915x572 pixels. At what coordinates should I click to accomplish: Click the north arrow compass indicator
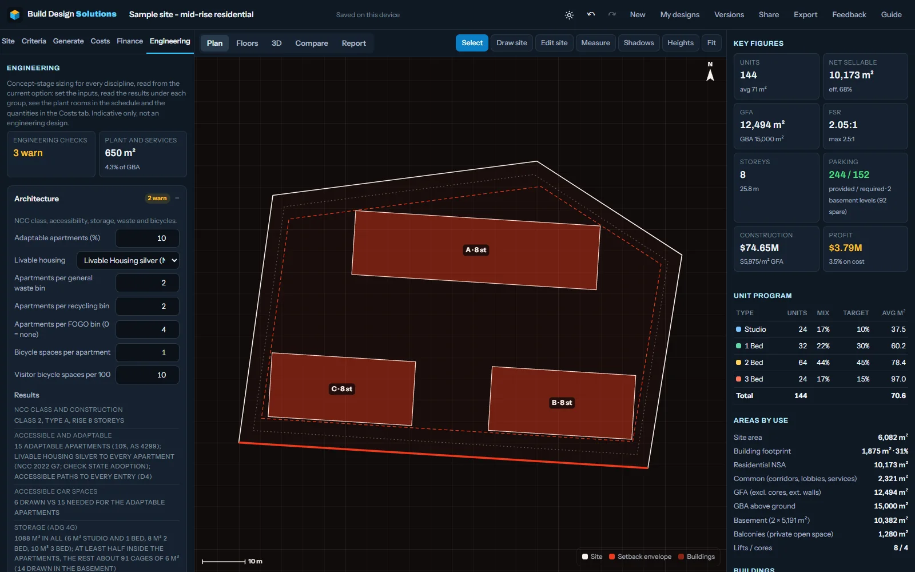click(x=710, y=71)
